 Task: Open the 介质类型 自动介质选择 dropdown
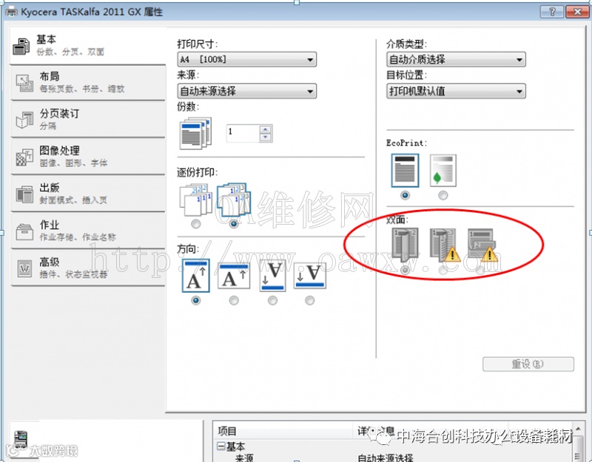point(456,60)
